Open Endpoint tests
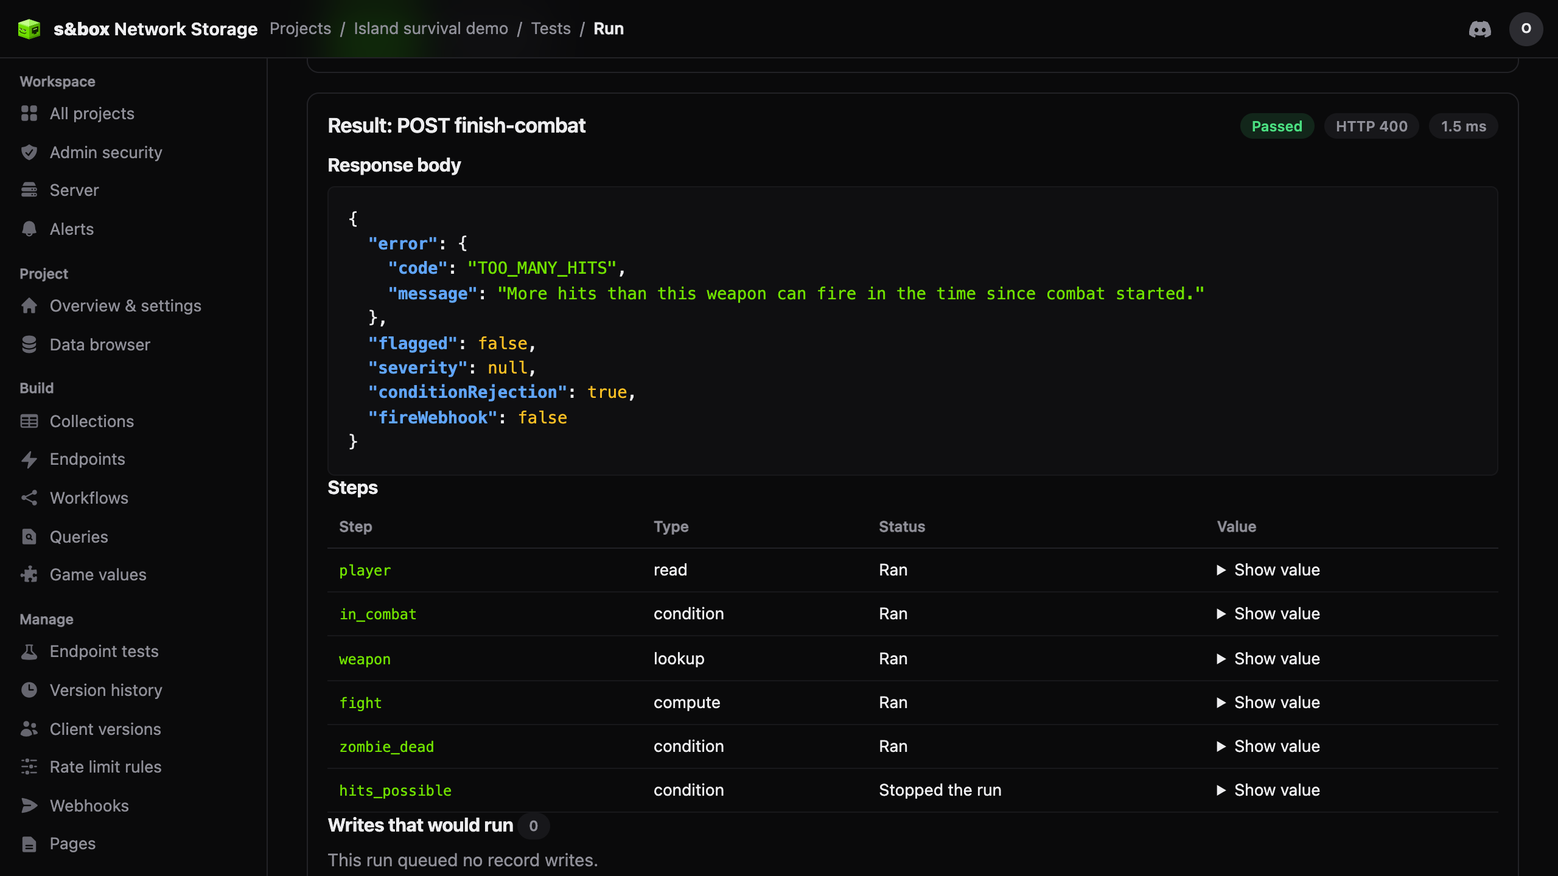 (104, 652)
